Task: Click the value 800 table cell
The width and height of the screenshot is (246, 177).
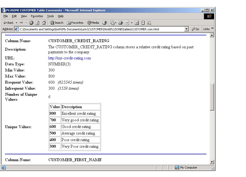Action: tap(55, 113)
